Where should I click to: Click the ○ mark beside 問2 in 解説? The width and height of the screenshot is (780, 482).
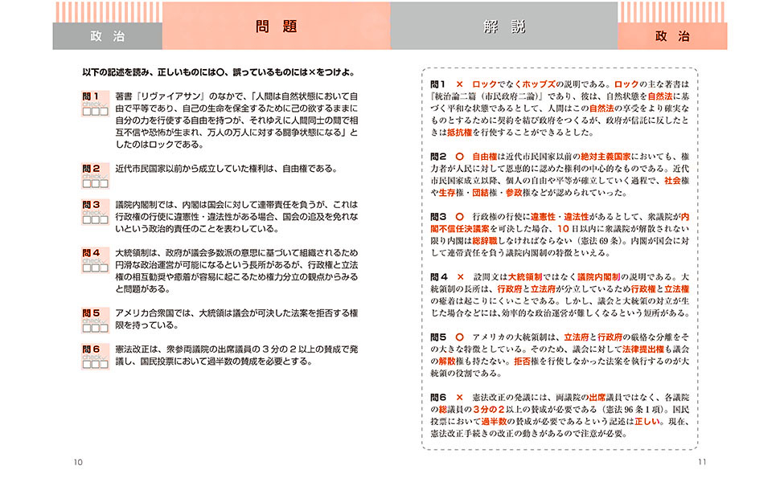click(x=460, y=157)
